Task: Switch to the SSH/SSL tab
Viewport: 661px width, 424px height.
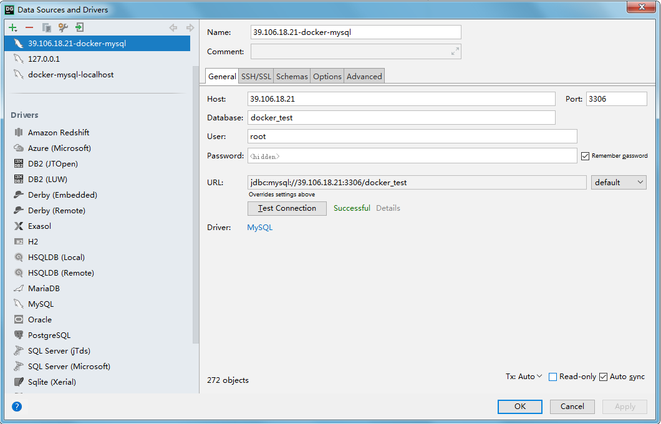Action: click(x=256, y=76)
